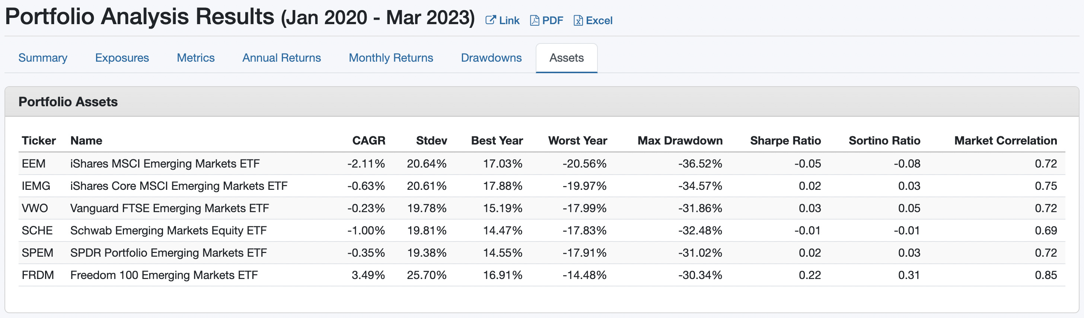
Task: Click Vanguard FTSE Emerging Markets ETF name
Action: (x=170, y=208)
